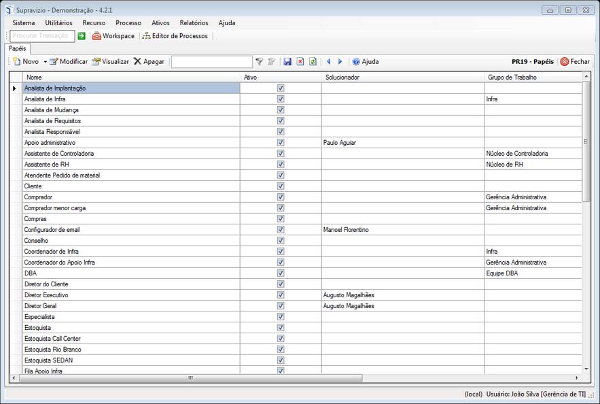Screen dimensions: 600x404
Task: Expand the Novo dropdown arrow
Action: 45,62
